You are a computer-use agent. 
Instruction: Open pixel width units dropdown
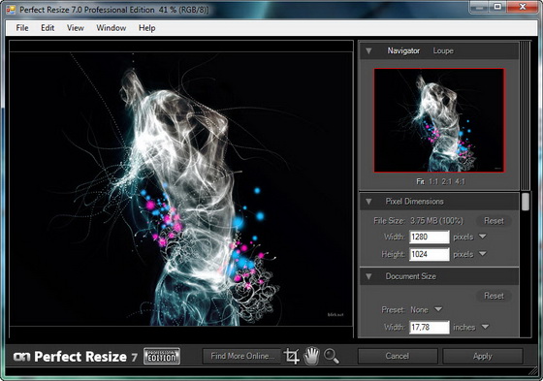[483, 237]
